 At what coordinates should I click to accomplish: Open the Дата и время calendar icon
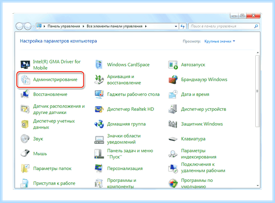[173, 95]
